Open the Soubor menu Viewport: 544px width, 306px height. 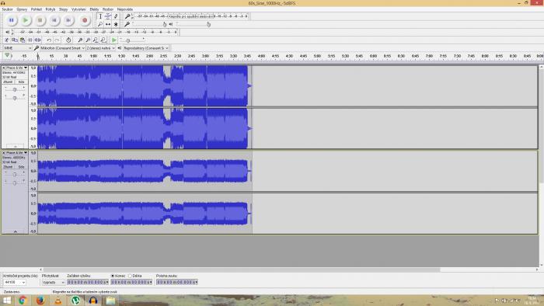(7, 9)
